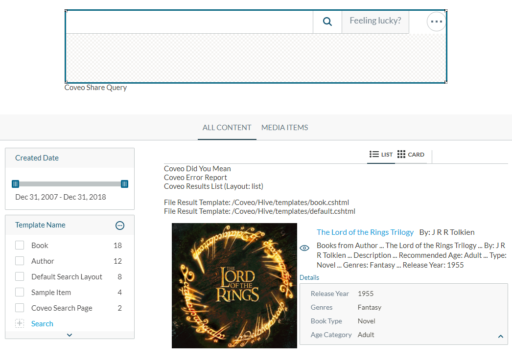Screen dimensions: 512x363
Task: Switch to the All Content tab
Action: pos(227,128)
